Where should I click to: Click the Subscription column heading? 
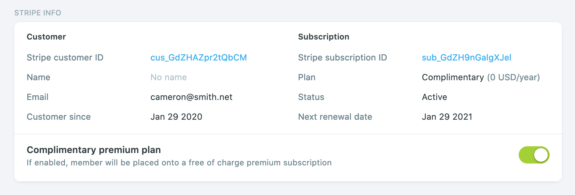323,37
